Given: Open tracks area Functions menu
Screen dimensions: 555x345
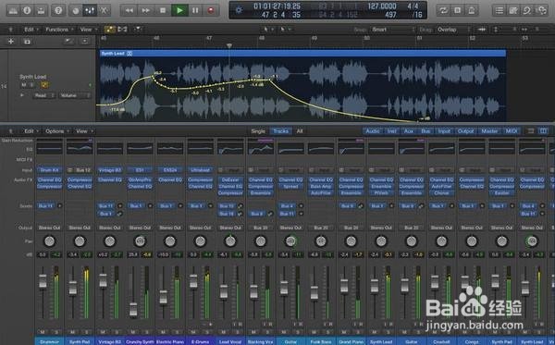Looking at the screenshot, I should tap(59, 30).
